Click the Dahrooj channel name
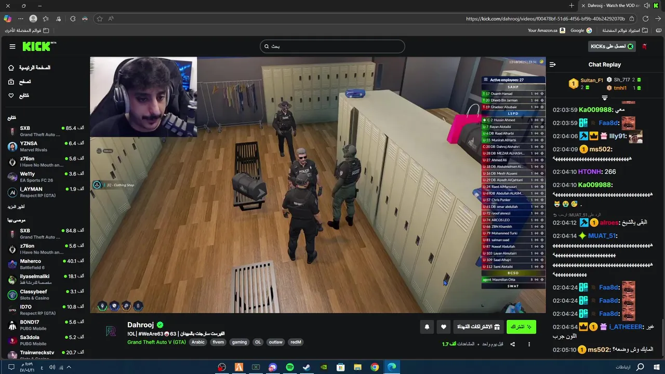This screenshot has height=374, width=665. [140, 325]
